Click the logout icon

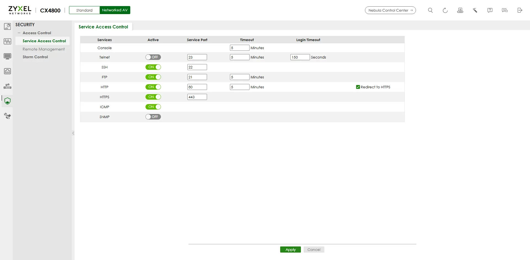(520, 10)
